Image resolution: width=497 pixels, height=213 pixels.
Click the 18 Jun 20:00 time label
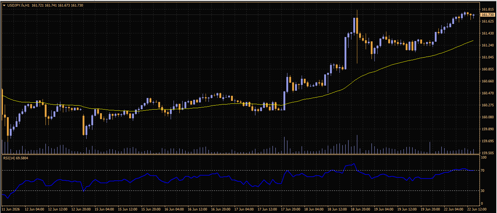point(361,209)
